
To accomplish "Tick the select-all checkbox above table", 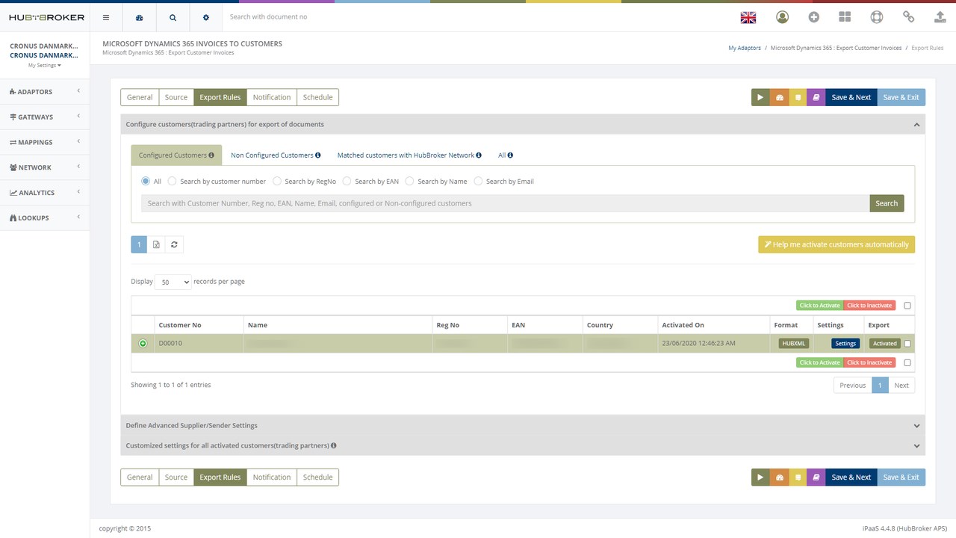I will 907,306.
